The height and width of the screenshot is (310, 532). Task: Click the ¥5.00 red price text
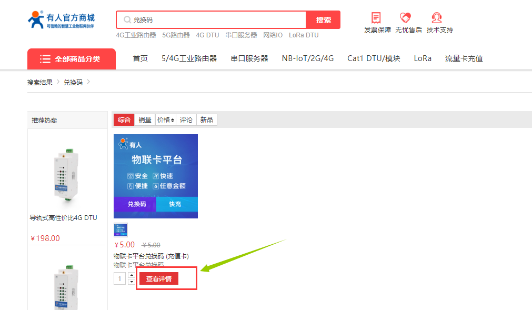click(x=125, y=245)
